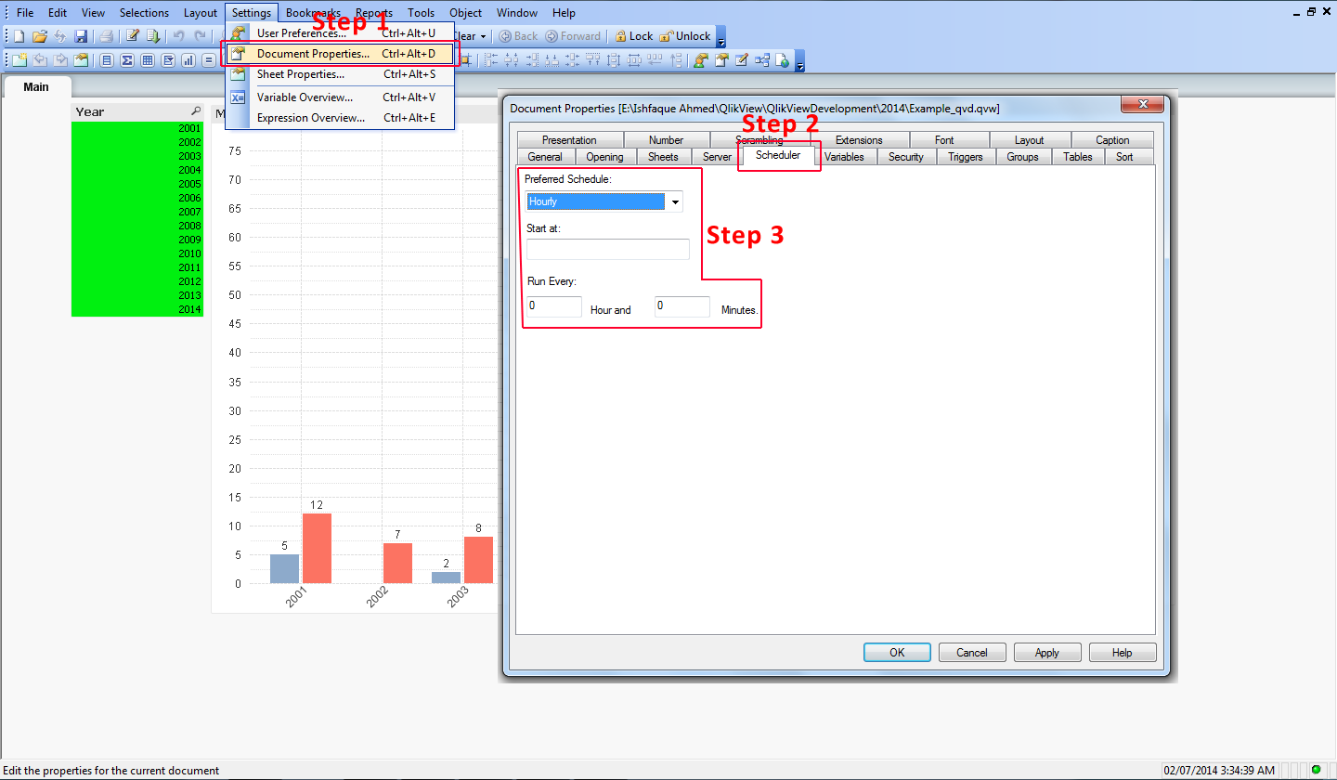Click the Undo arrow icon
Viewport: 1337px width, 780px height.
pos(179,36)
